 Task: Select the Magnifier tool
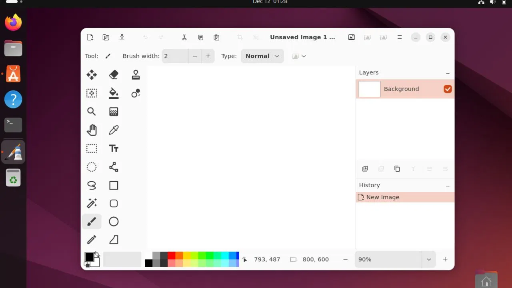tap(92, 111)
